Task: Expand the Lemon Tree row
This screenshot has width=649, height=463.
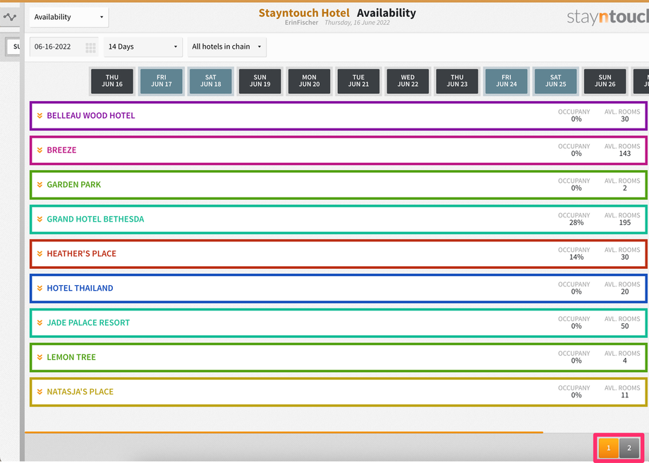Action: coord(40,357)
